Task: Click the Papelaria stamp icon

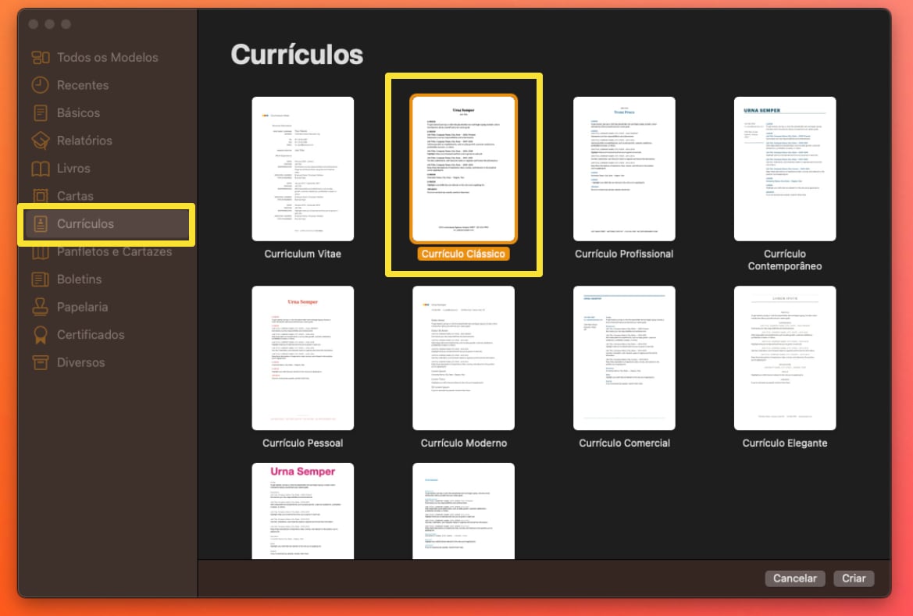Action: click(41, 307)
